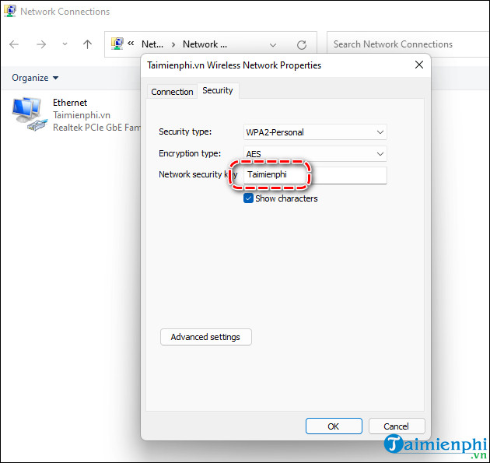Click the Search Network Connections box
Viewport: 490px width, 463px height.
click(408, 44)
